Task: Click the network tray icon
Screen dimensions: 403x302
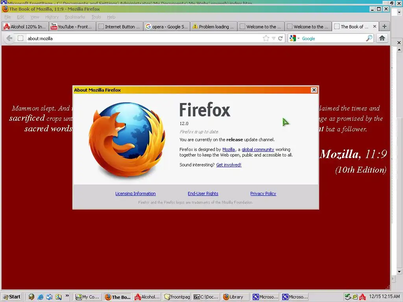Action: point(348,297)
